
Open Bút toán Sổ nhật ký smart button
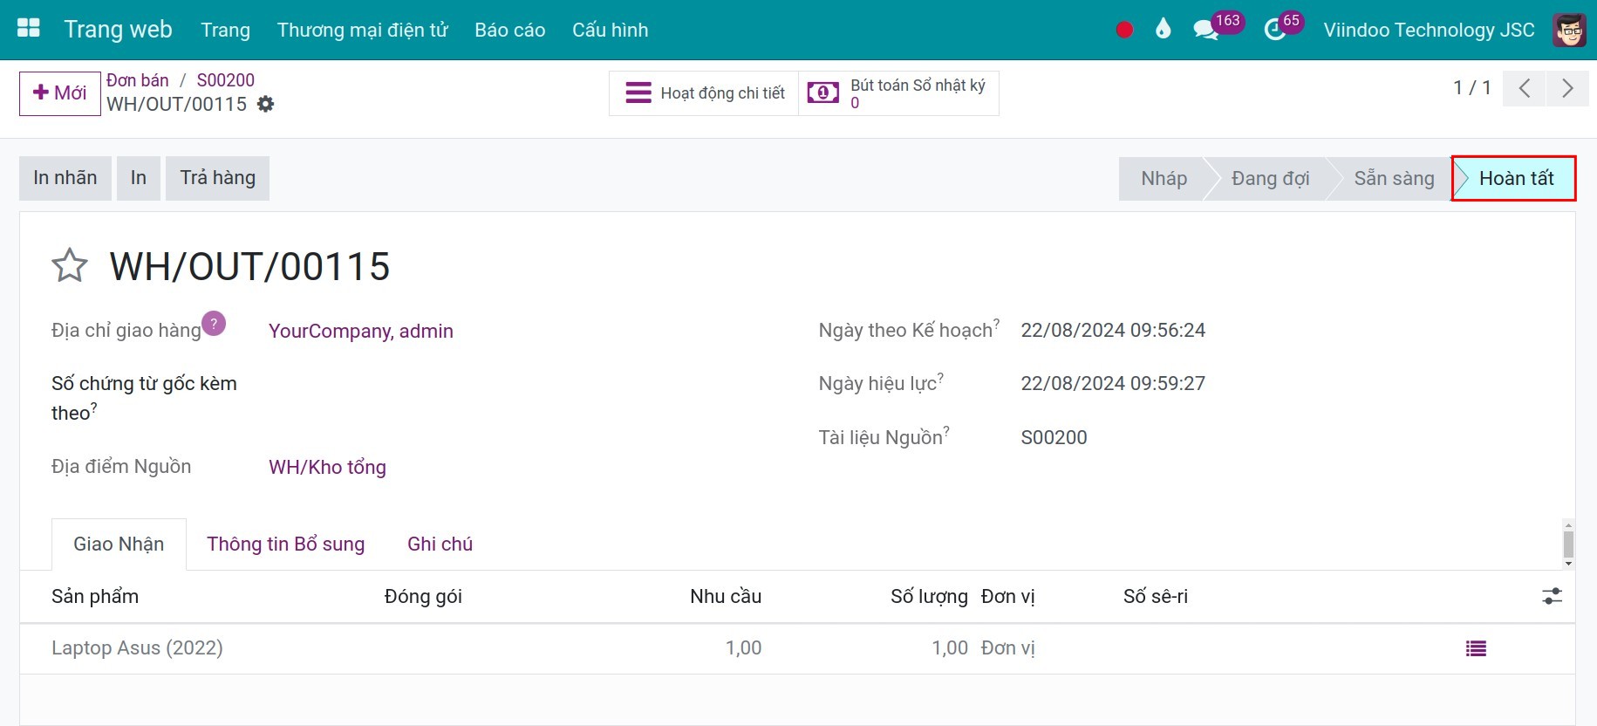(x=898, y=93)
